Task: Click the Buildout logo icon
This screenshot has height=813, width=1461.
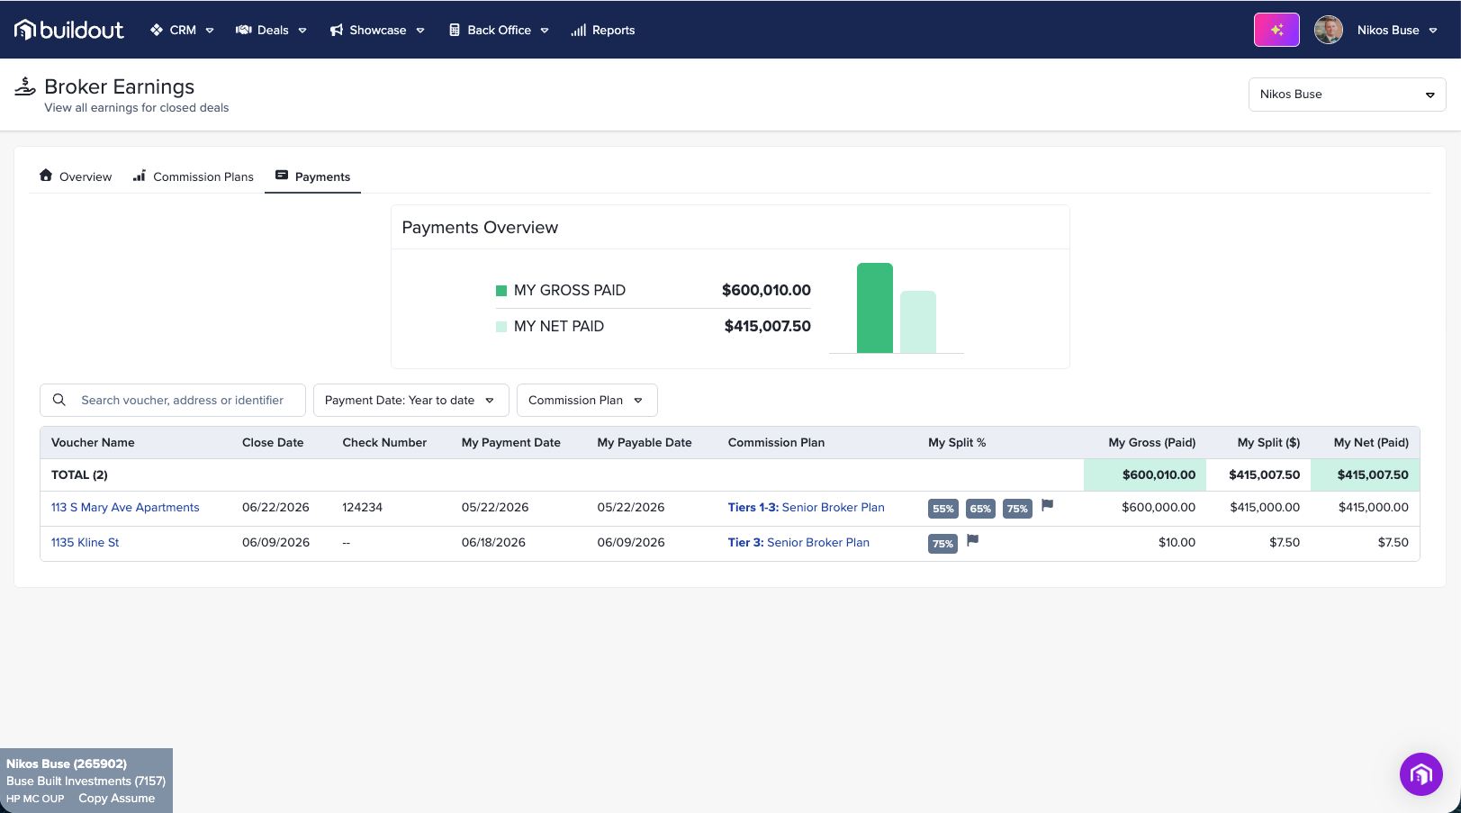Action: point(25,30)
